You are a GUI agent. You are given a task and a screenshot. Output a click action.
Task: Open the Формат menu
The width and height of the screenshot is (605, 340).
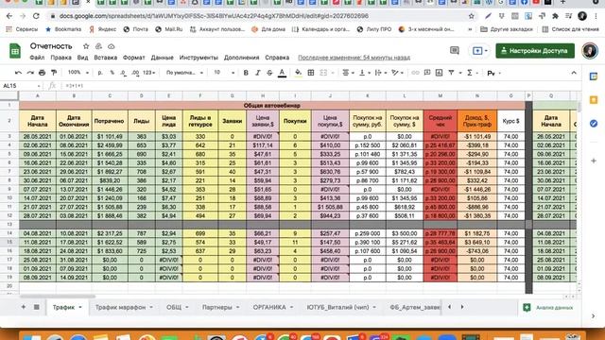[x=134, y=58]
